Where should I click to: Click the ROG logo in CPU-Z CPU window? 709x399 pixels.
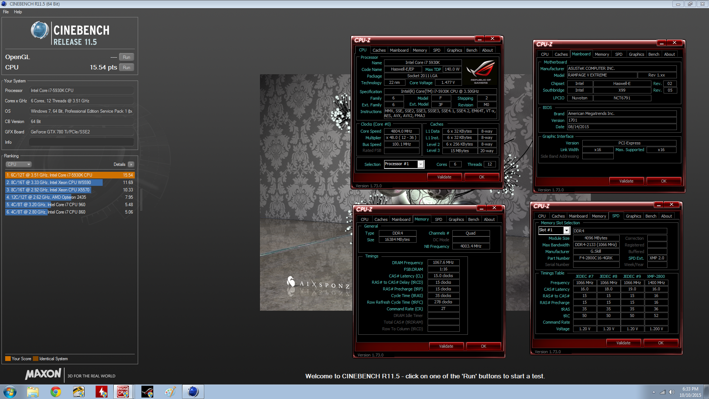(x=480, y=72)
